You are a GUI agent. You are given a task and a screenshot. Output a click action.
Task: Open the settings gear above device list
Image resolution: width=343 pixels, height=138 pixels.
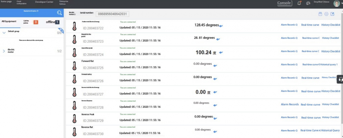[x=326, y=14]
